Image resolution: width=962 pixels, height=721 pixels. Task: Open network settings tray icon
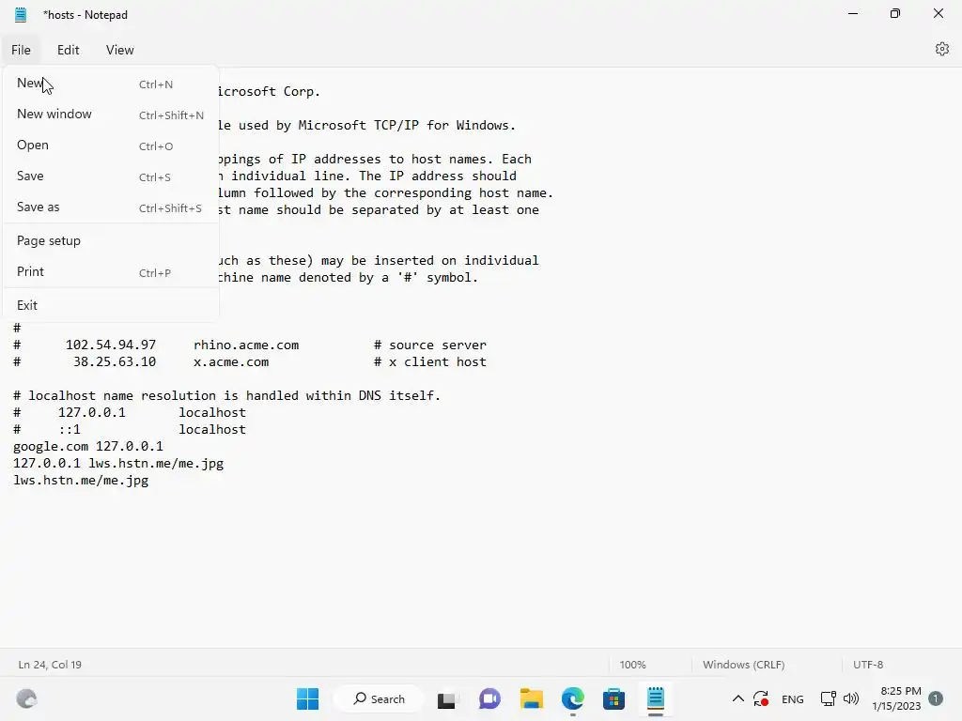pos(828,698)
